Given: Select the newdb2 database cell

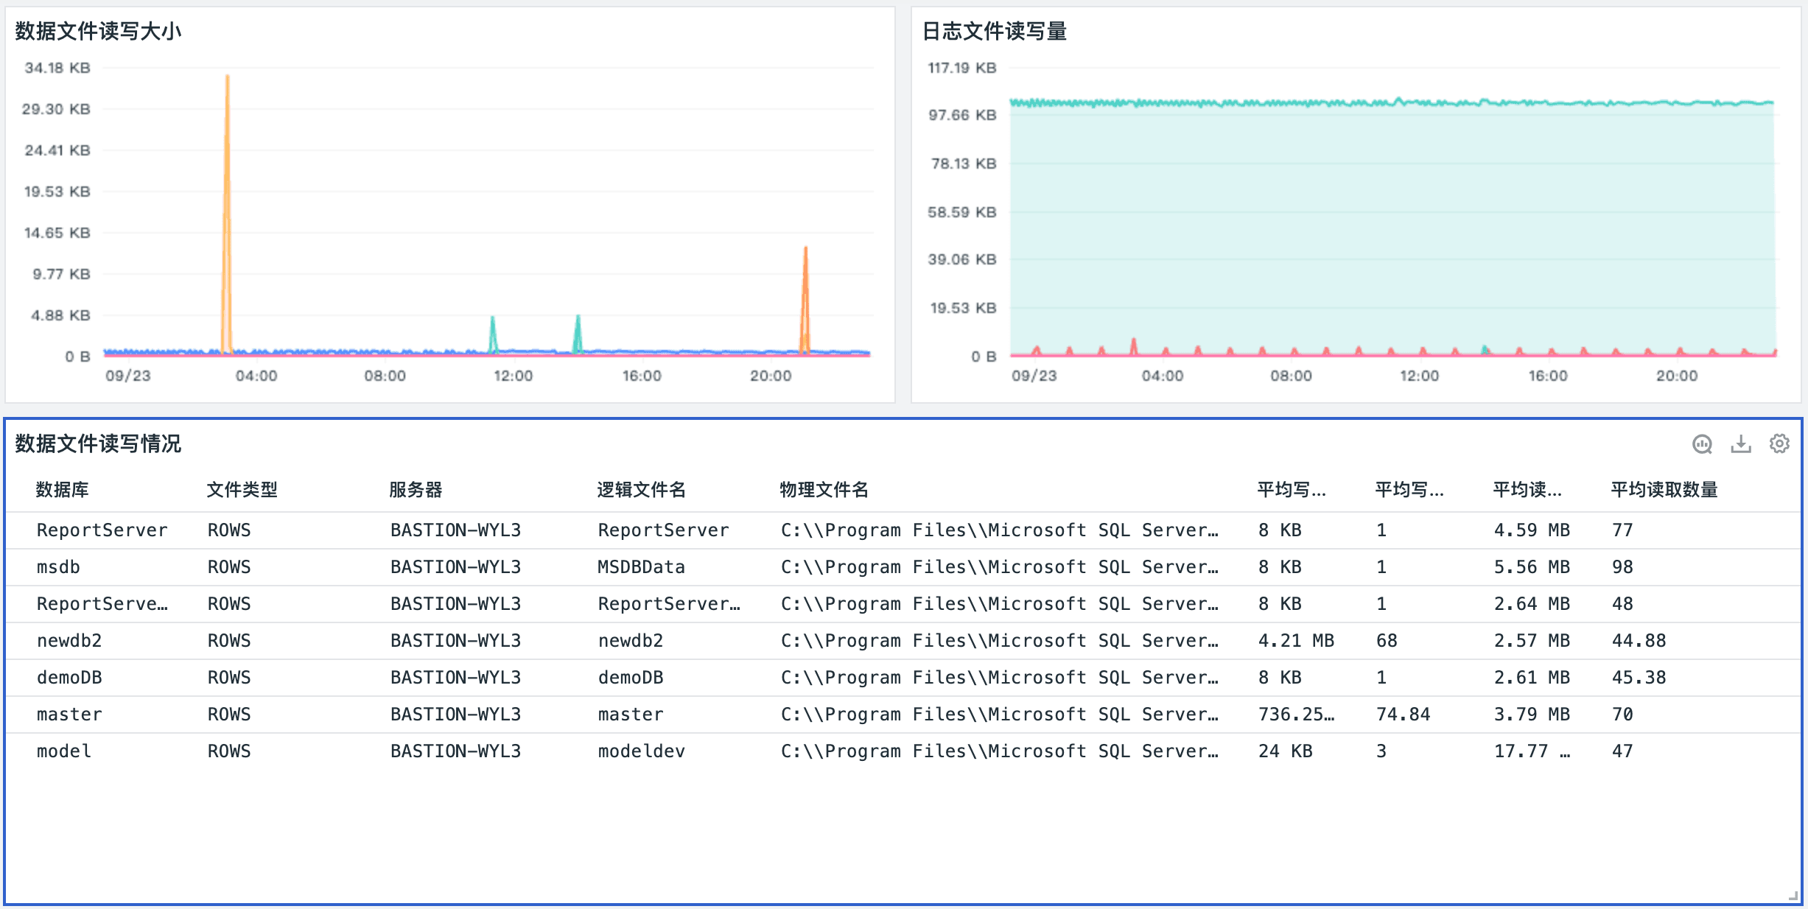Looking at the screenshot, I should coord(69,641).
